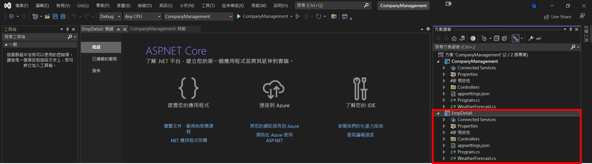This screenshot has width=592, height=164.
Task: Select the 發佈 side tab
Action: point(96,71)
